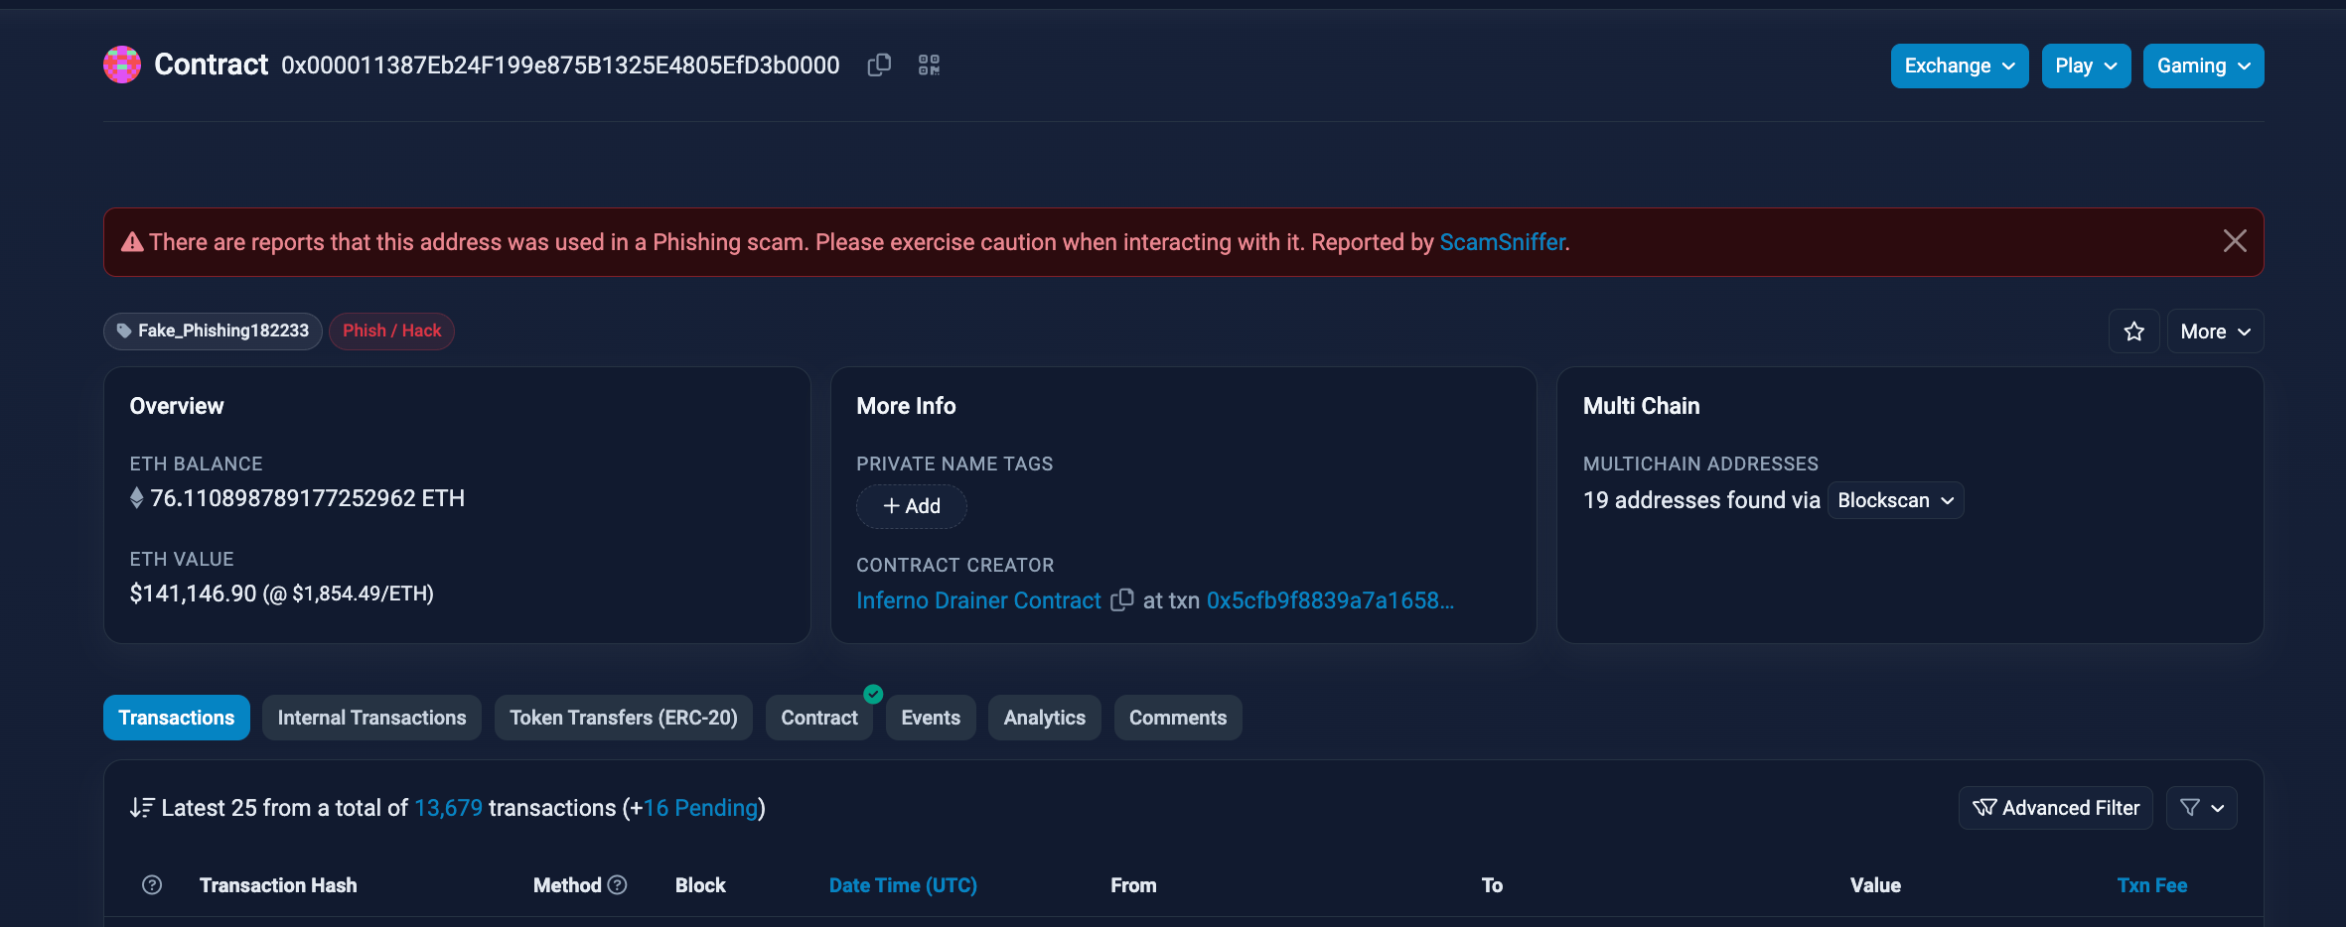
Task: Open the transaction filter funnel dropdown
Action: tap(2202, 808)
